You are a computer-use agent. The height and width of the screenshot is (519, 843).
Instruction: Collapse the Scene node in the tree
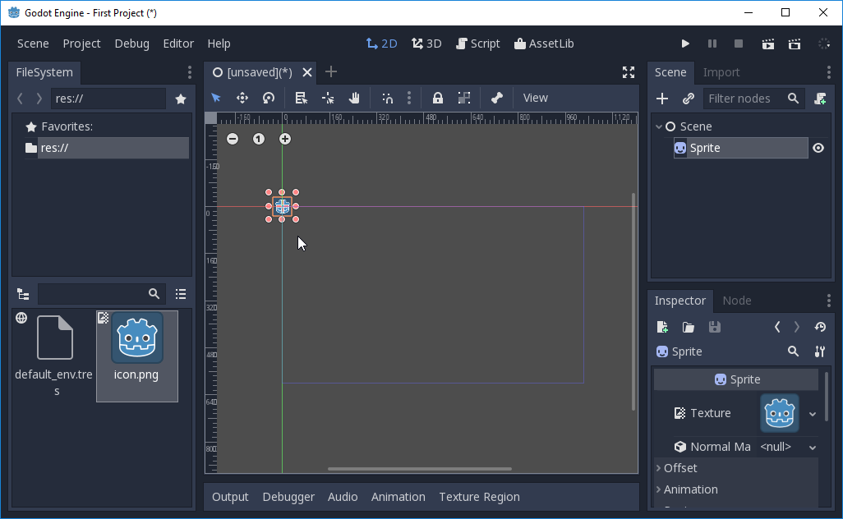(x=658, y=126)
